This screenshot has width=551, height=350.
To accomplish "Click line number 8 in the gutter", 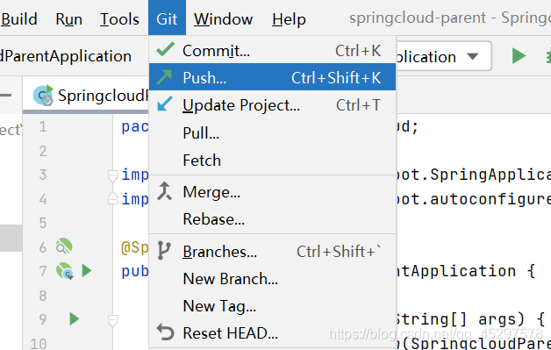I will tap(42, 296).
